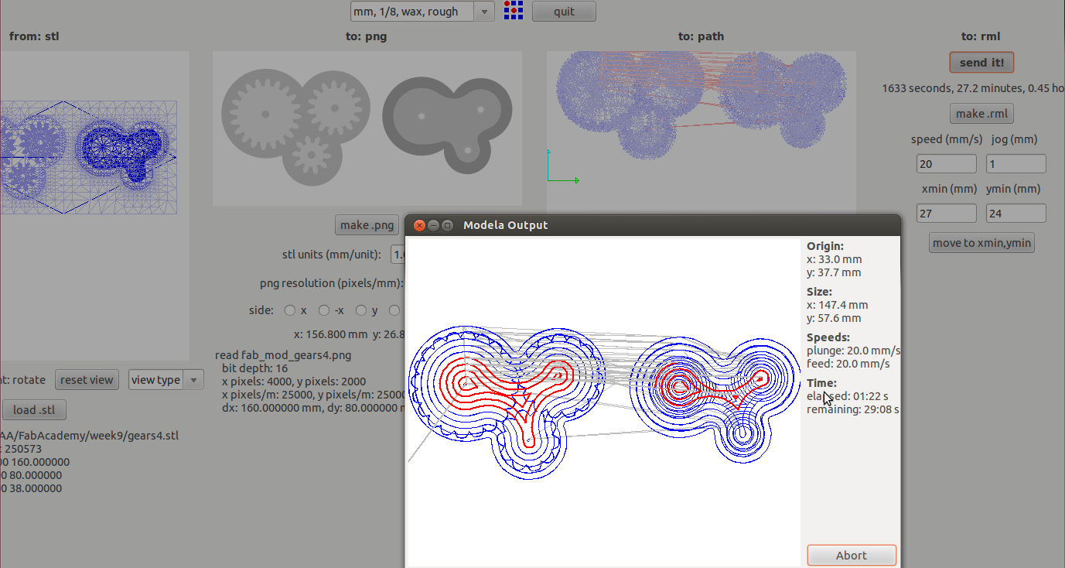
Task: Click the 'Modela Output' window title
Action: pos(505,225)
